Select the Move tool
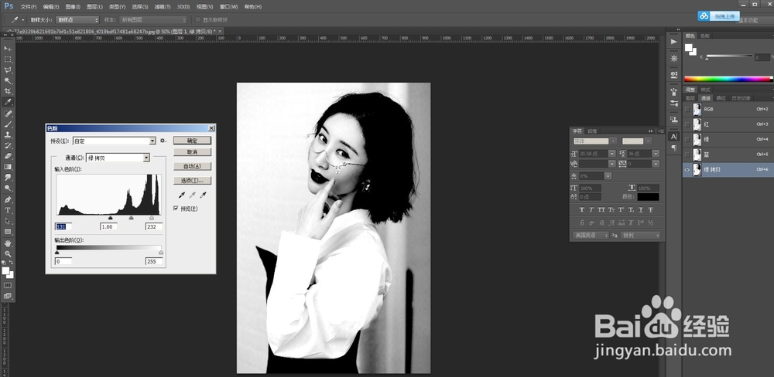 (8, 49)
